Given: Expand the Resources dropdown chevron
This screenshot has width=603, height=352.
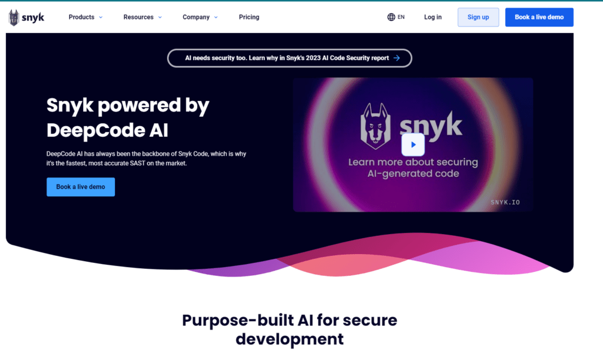Looking at the screenshot, I should [x=160, y=17].
